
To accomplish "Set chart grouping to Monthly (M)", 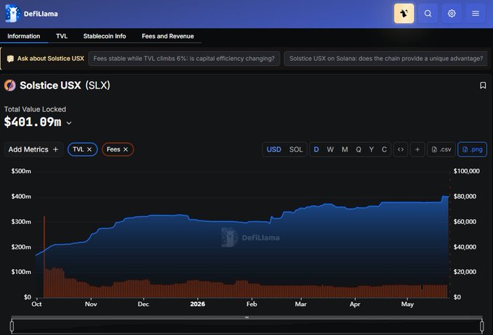I will 344,149.
